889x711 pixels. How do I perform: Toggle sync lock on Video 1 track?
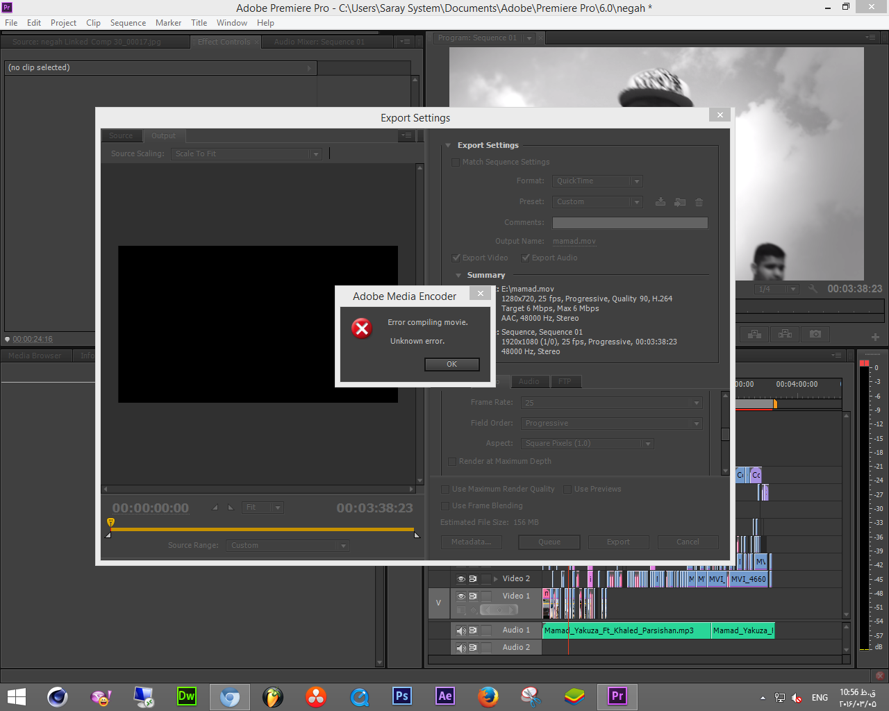473,596
